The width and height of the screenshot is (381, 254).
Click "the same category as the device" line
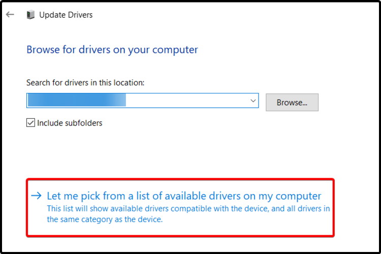[x=105, y=219]
